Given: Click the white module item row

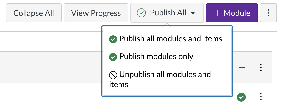Looking at the screenshot, I should tap(136, 94).
